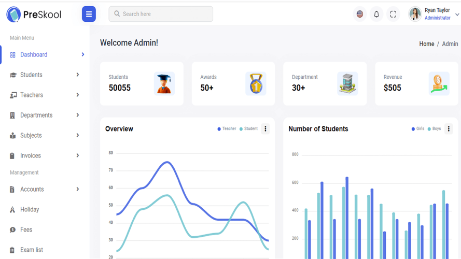Click the Number of Students title
The image size is (461, 259).
[318, 128]
